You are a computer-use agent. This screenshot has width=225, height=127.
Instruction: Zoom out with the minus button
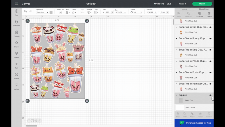[x=29, y=121]
